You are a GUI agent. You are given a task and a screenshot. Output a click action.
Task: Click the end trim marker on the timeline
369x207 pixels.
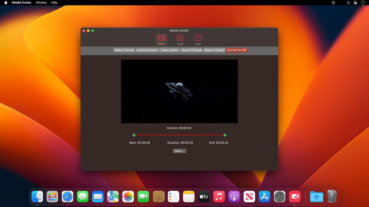[225, 135]
